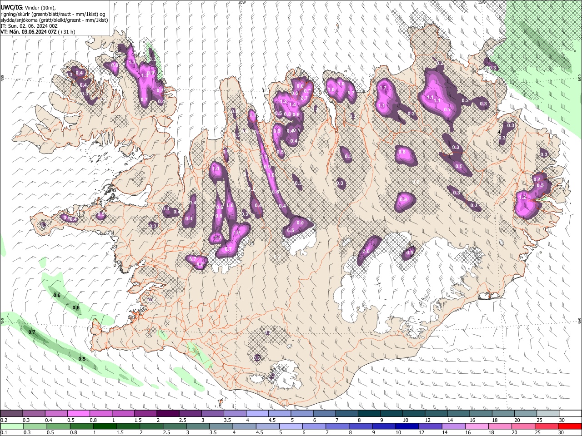Pick the bright pink 0.5 swatch in upper legend row

pos(79,414)
